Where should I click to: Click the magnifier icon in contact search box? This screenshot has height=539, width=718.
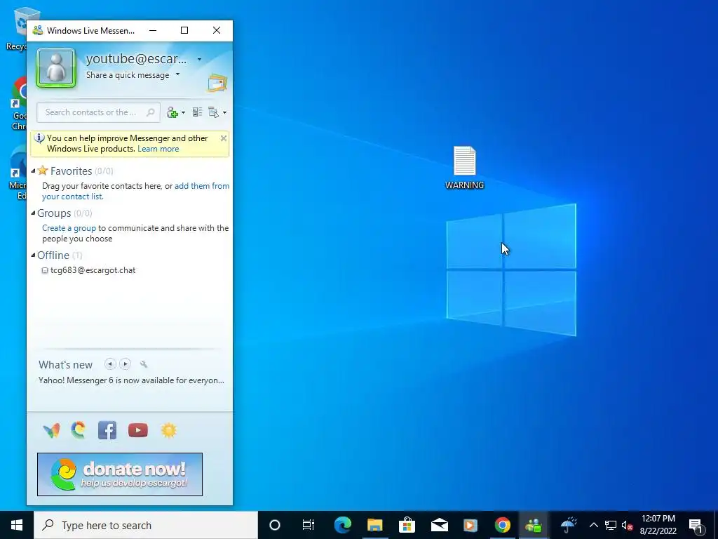(150, 112)
